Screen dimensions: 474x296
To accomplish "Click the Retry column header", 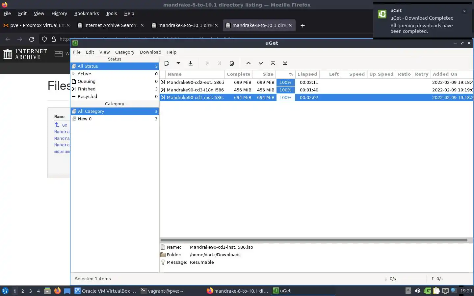I will [x=422, y=74].
